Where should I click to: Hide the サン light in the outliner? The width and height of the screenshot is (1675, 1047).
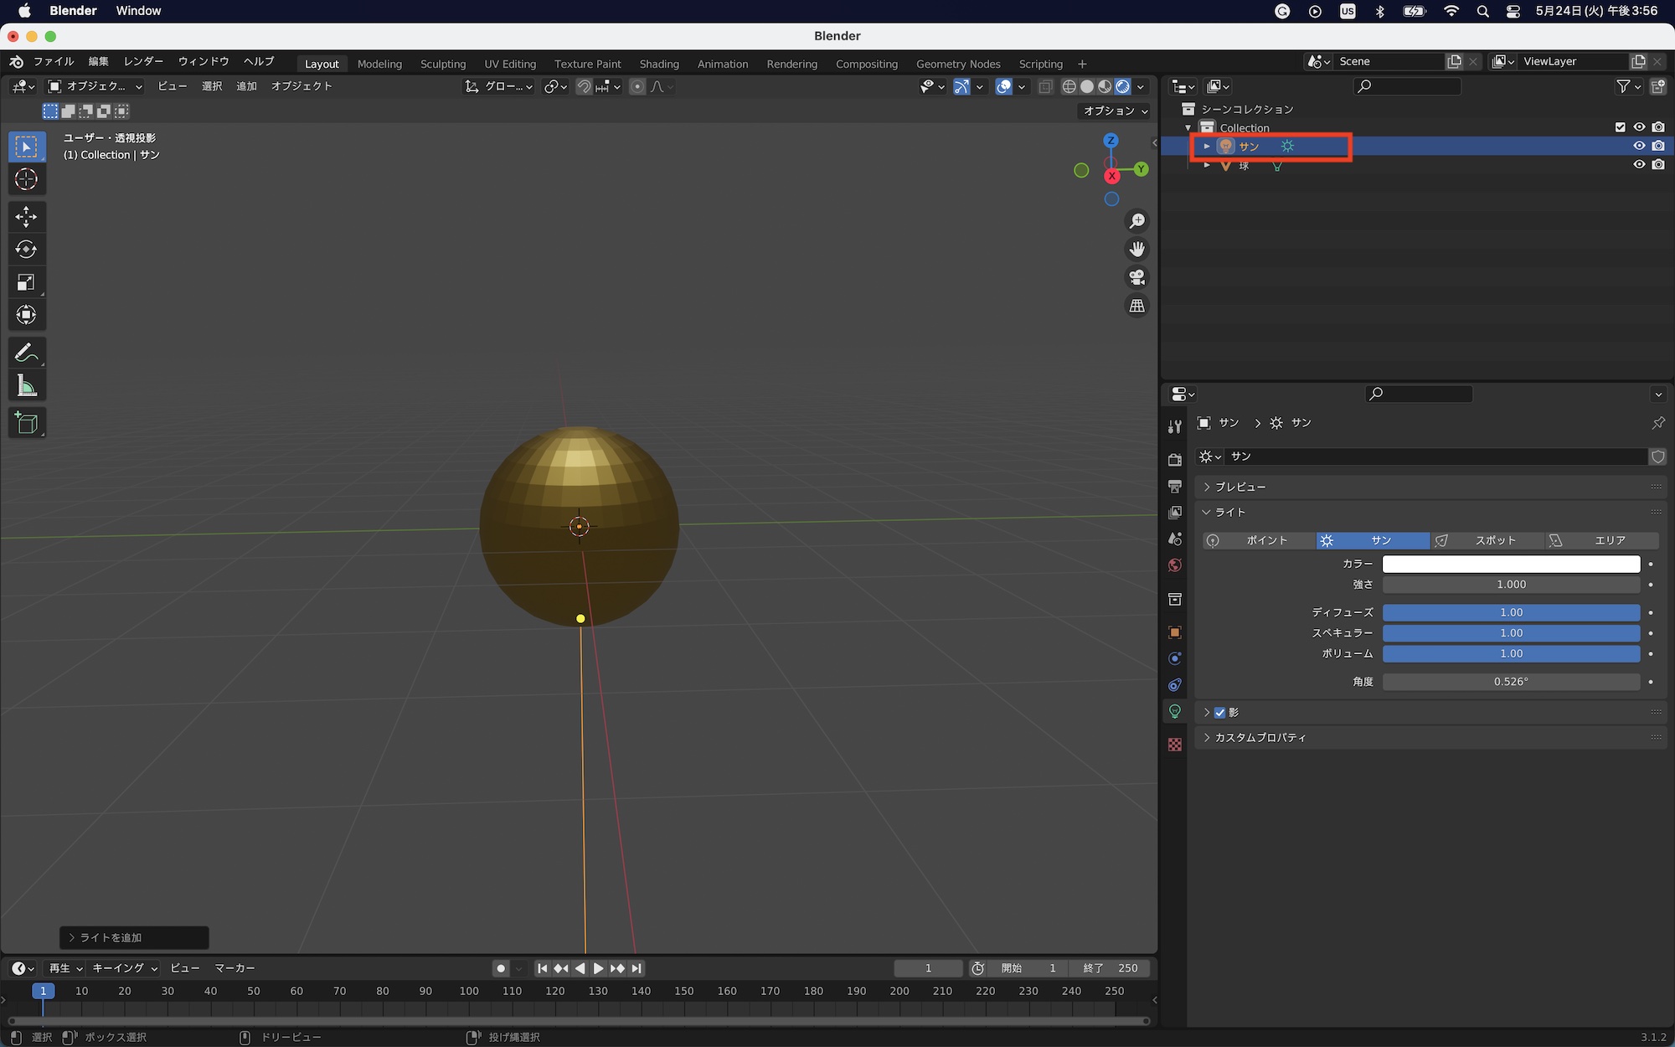click(1639, 146)
